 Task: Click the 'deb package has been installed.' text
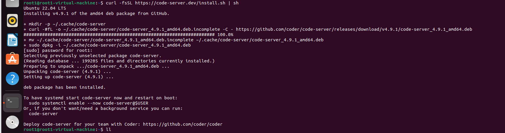tap(64, 87)
